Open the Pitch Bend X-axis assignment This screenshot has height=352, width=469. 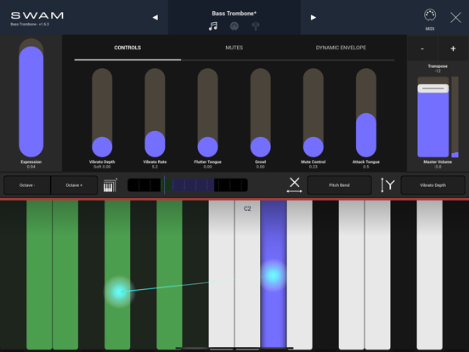[x=339, y=185]
